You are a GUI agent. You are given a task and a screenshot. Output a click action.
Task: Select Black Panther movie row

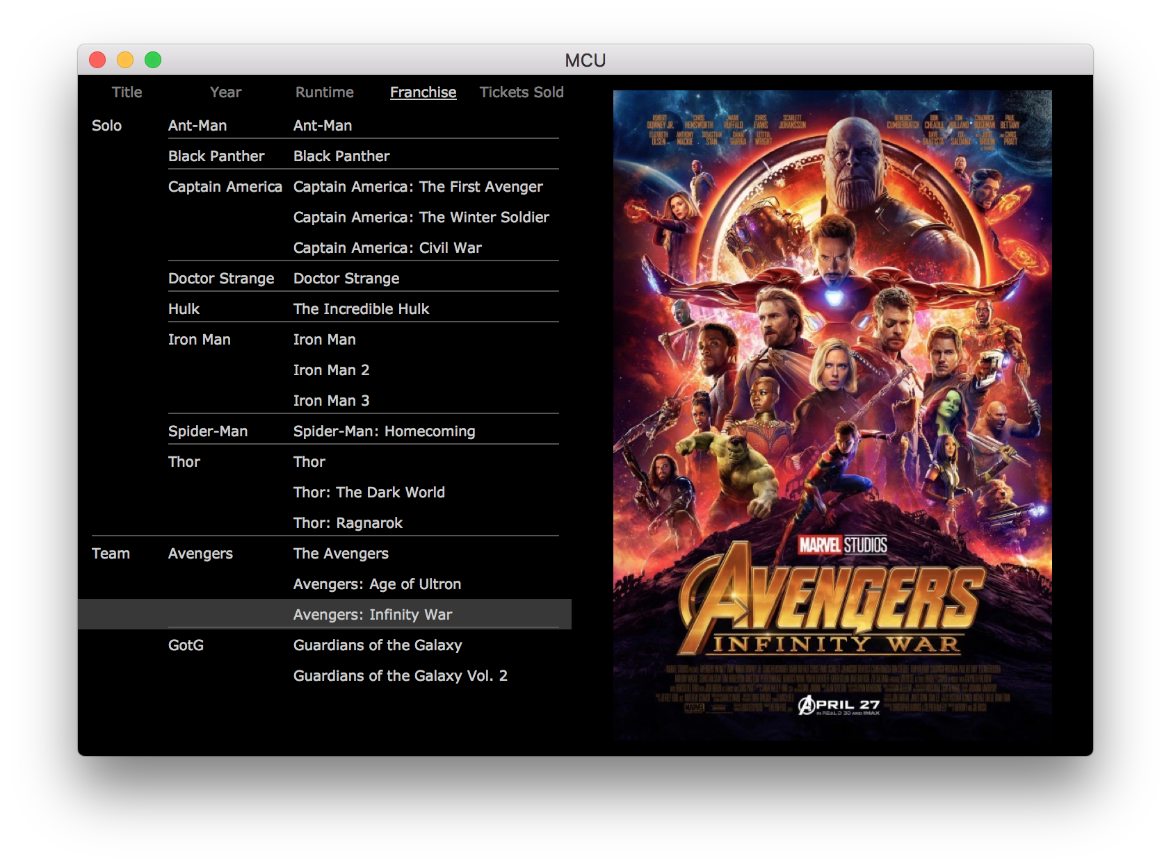(x=341, y=156)
